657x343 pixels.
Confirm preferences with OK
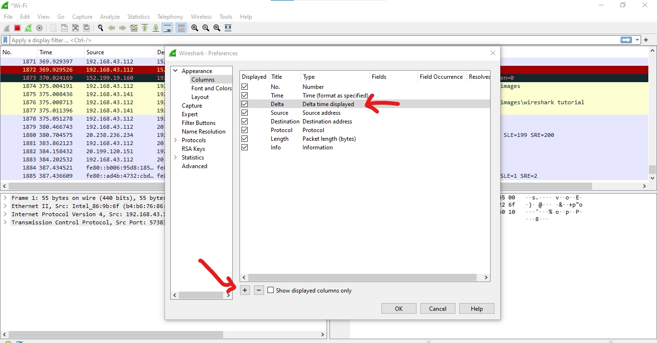(x=399, y=308)
